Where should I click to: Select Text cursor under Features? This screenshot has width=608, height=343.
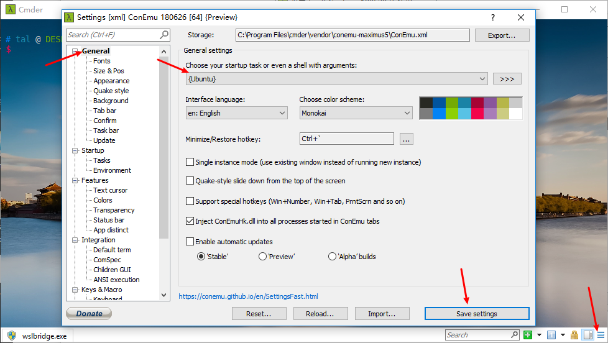[x=110, y=190]
